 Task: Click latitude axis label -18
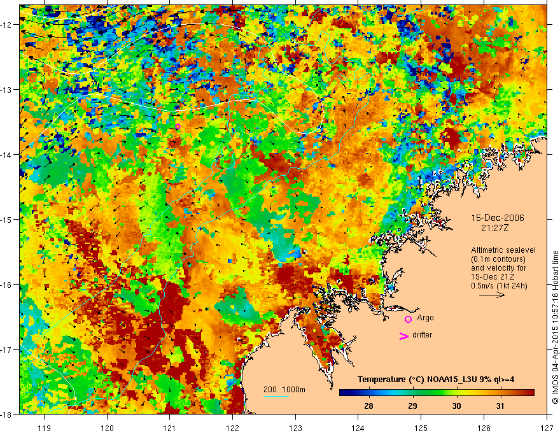tap(7, 414)
